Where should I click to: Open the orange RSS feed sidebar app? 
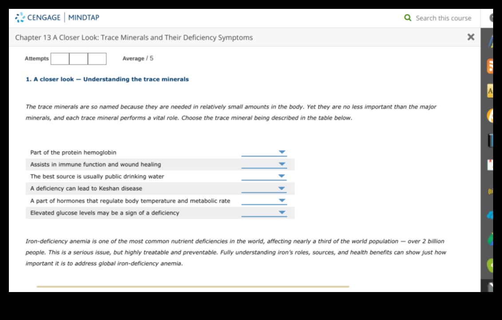490,66
